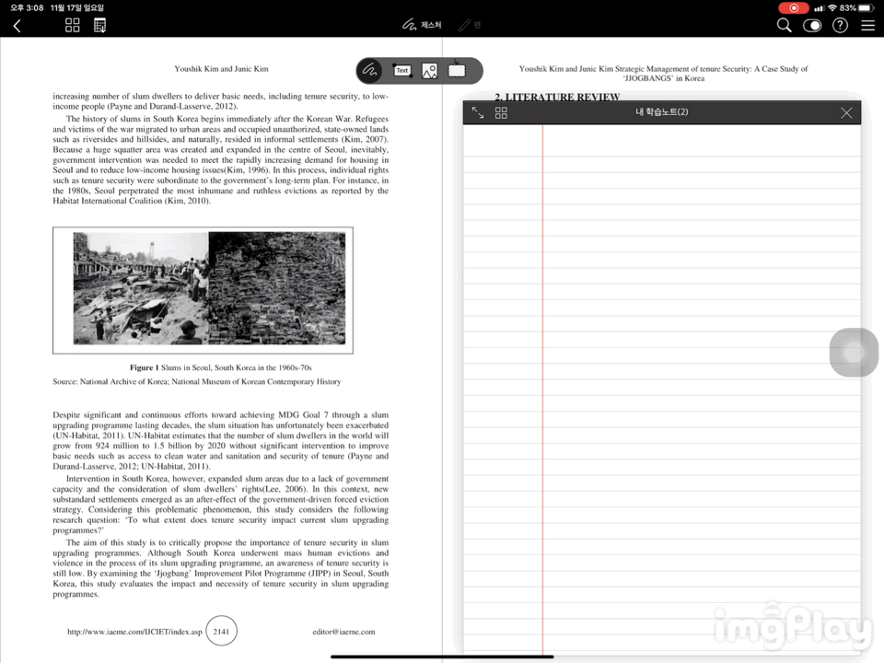Viewport: 884px width, 663px height.
Task: Select the Text box tool
Action: coord(402,71)
